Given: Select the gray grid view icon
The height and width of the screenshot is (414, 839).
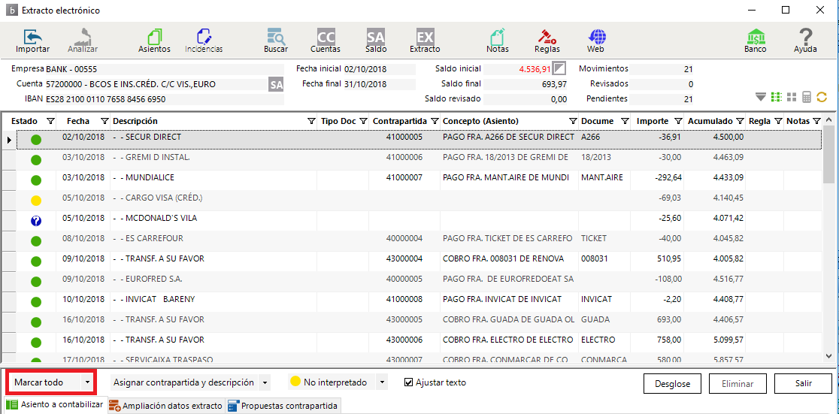Looking at the screenshot, I should 792,98.
